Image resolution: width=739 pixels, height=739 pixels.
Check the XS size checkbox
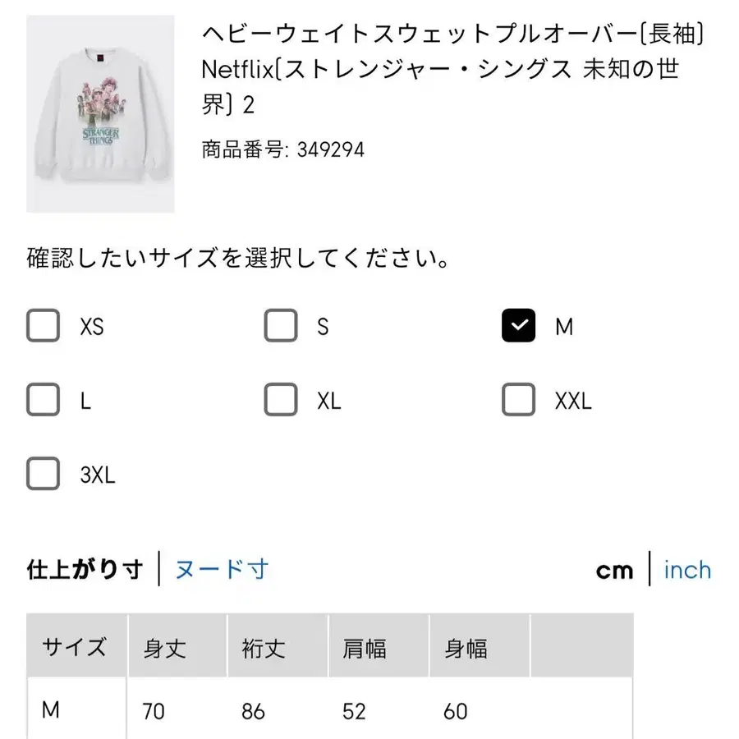click(x=44, y=326)
